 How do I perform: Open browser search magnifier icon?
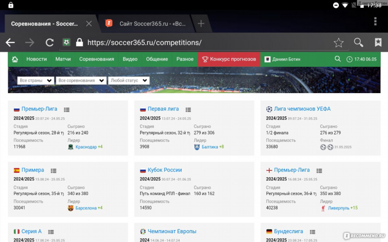(359, 42)
